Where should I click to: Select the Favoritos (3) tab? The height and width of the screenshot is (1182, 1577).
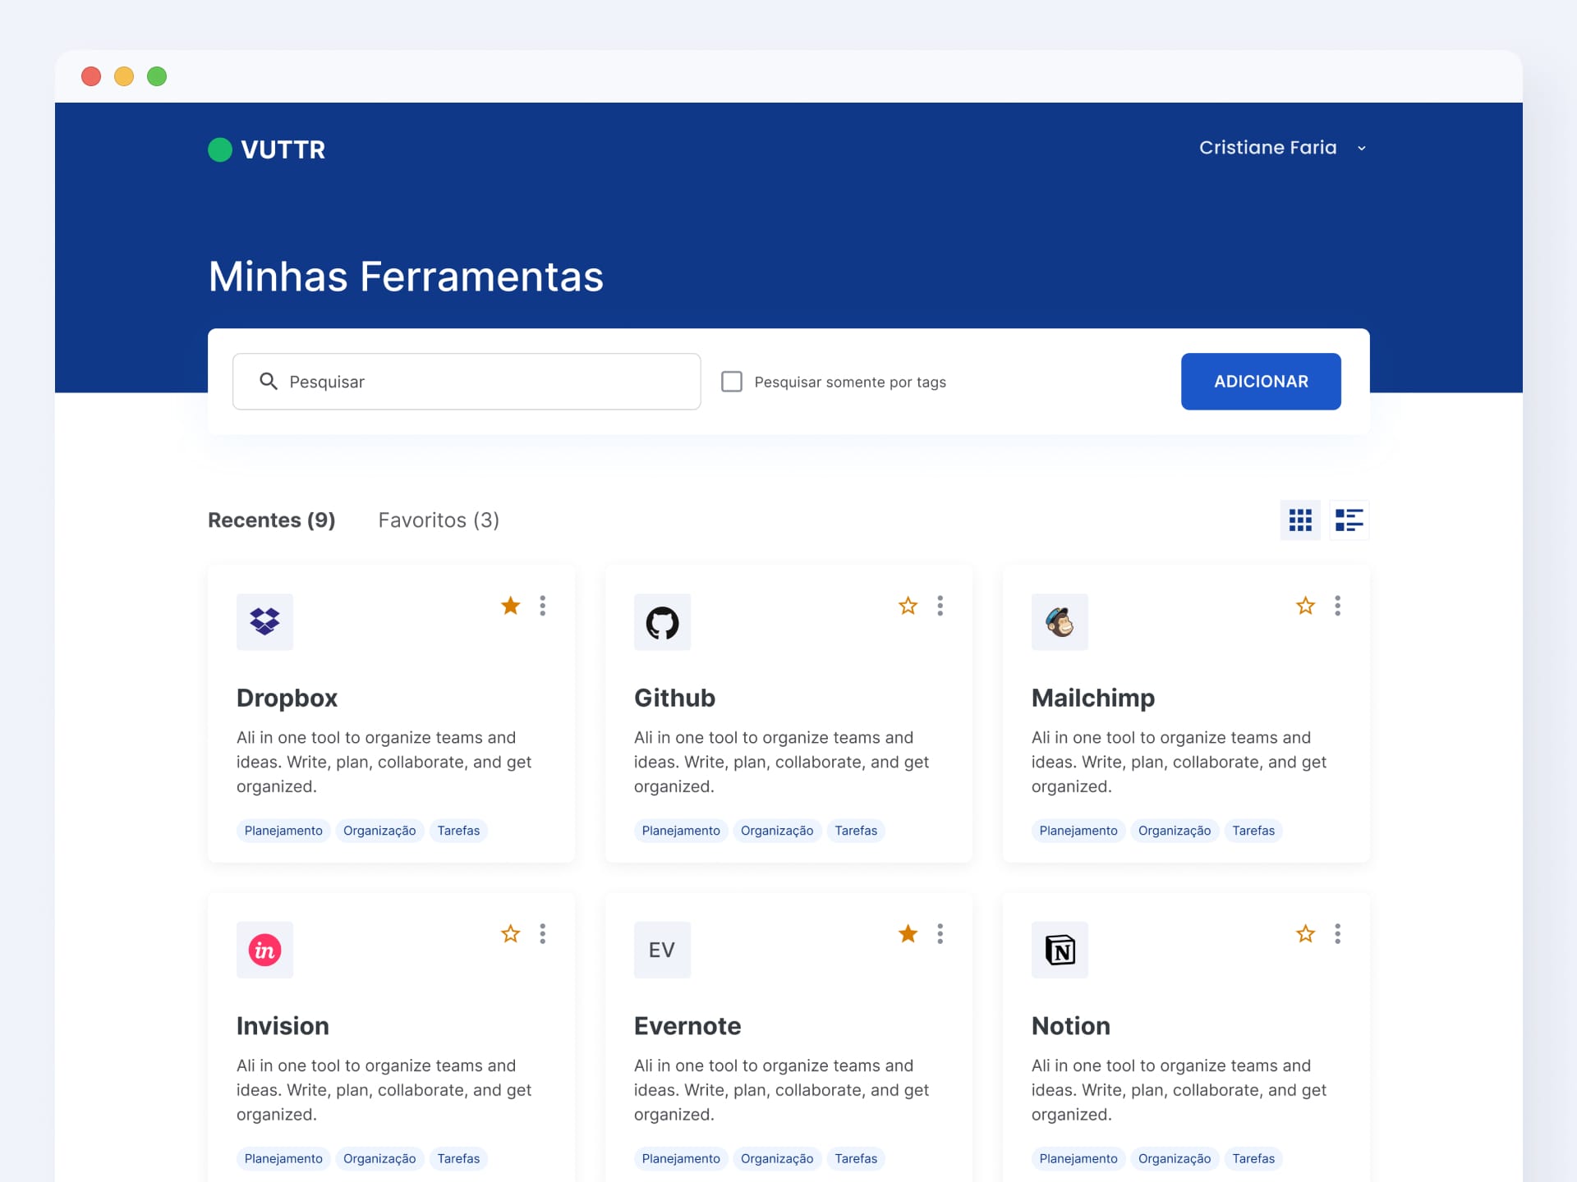click(439, 520)
